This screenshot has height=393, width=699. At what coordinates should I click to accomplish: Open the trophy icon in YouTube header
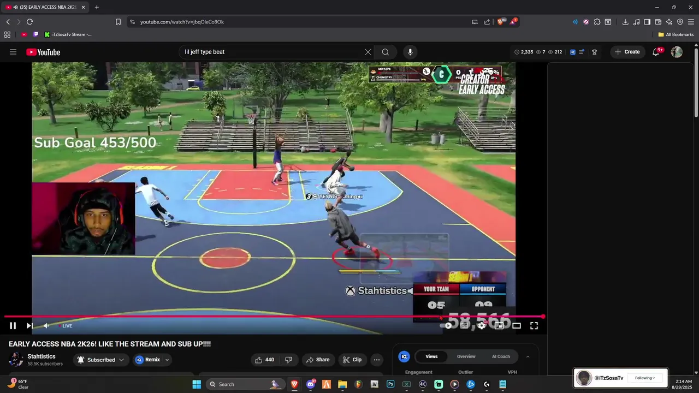[595, 52]
